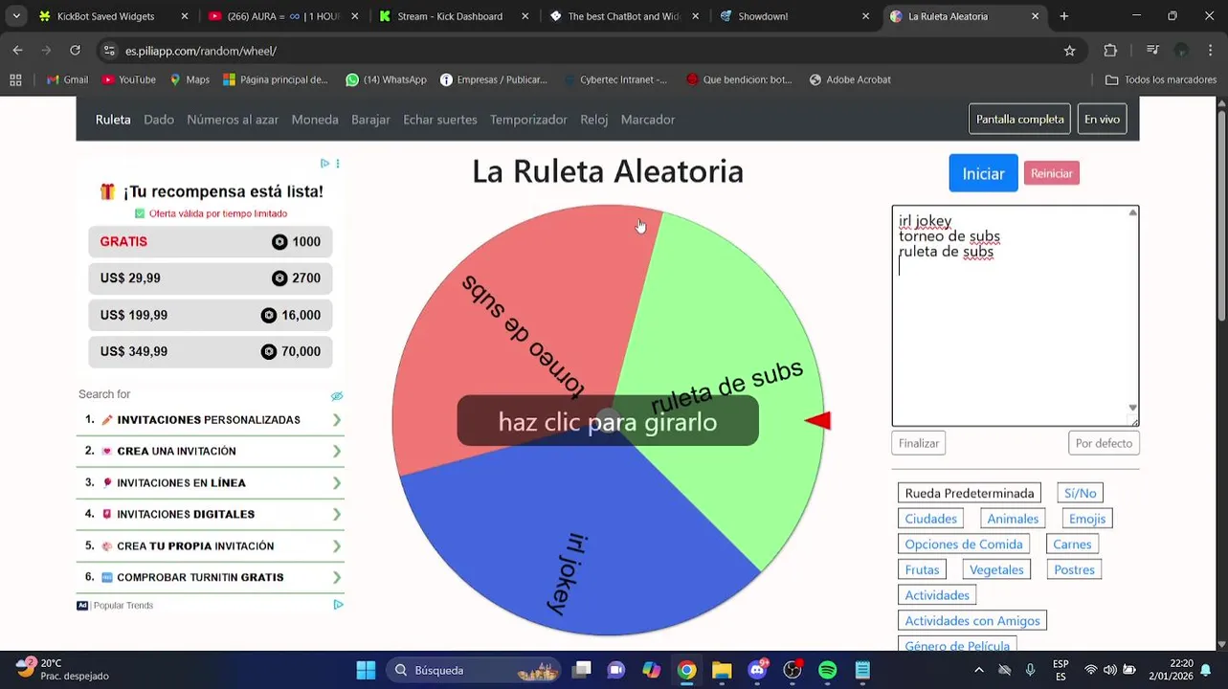Open the Adobe Acrobat bookmark
This screenshot has width=1228, height=689.
point(850,79)
